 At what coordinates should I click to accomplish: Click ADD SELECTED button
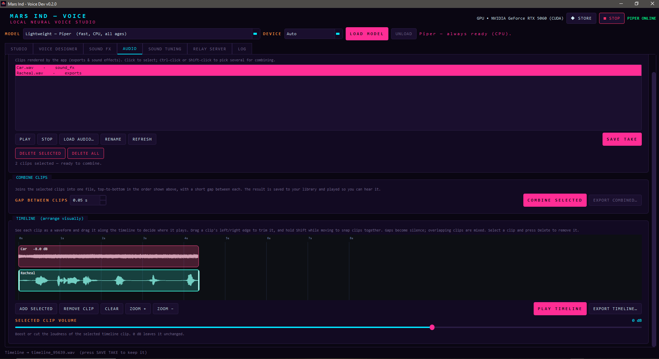[36, 309]
